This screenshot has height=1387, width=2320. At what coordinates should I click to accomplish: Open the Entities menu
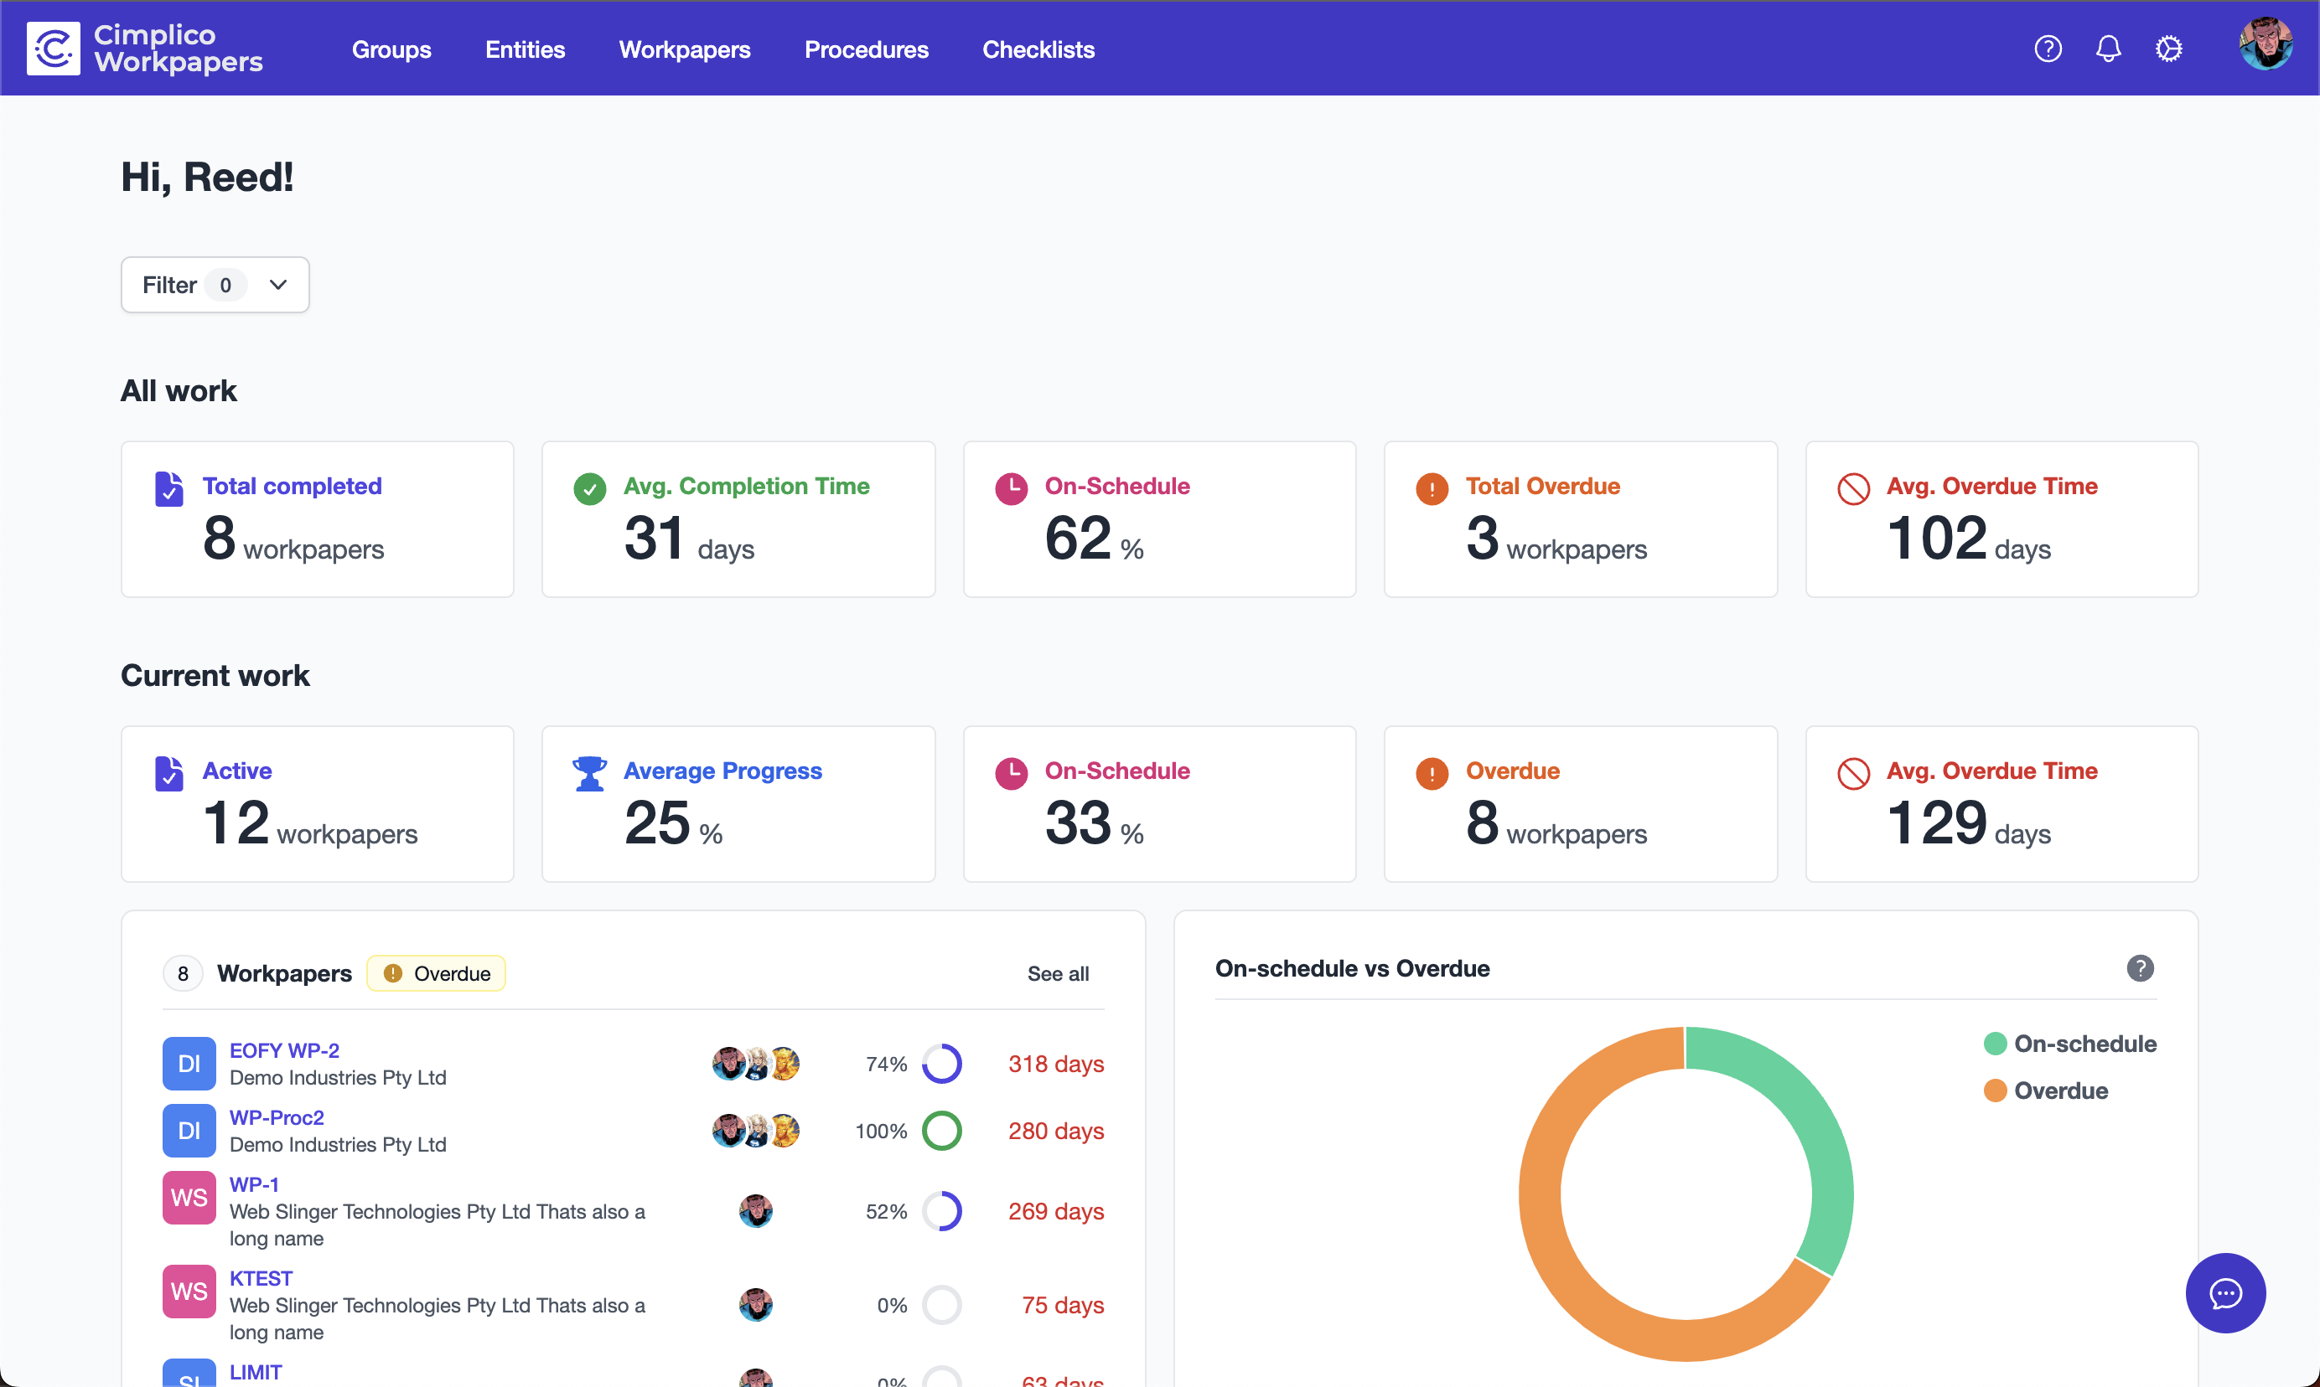(x=525, y=49)
